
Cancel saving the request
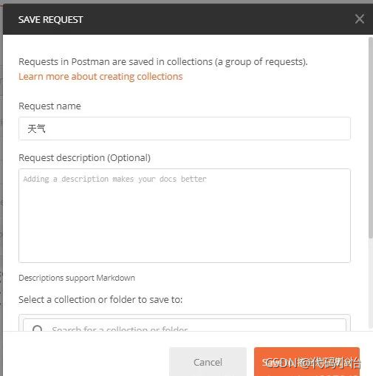208,361
